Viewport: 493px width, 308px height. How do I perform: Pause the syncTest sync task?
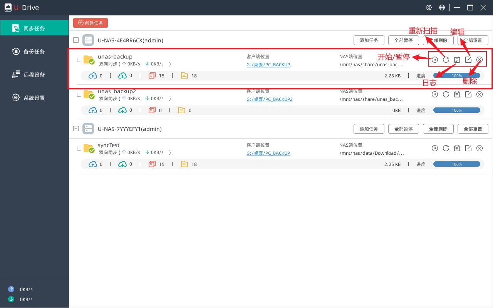point(435,148)
